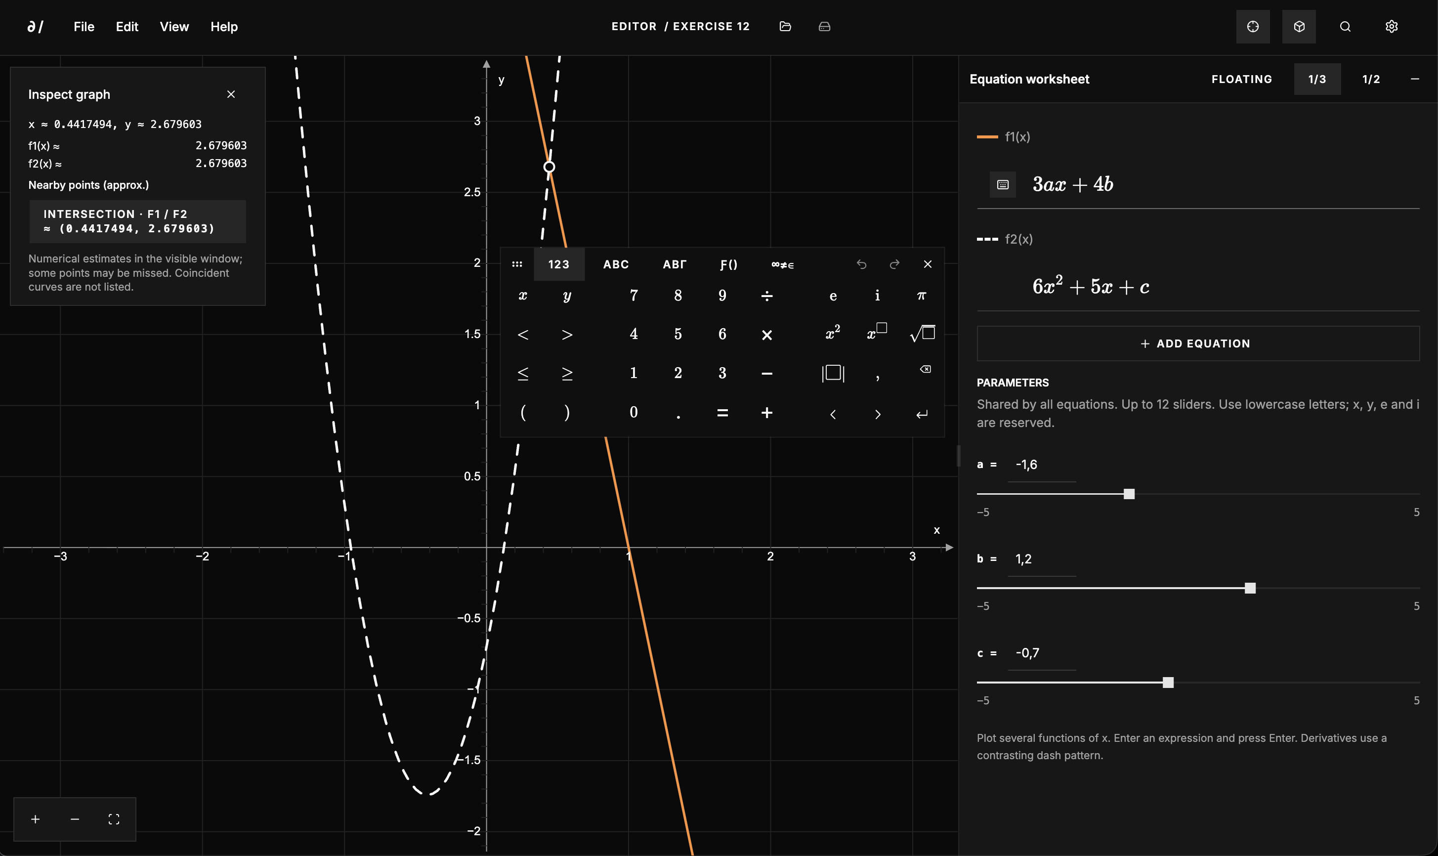Tap the equals key on keypad

point(722,413)
